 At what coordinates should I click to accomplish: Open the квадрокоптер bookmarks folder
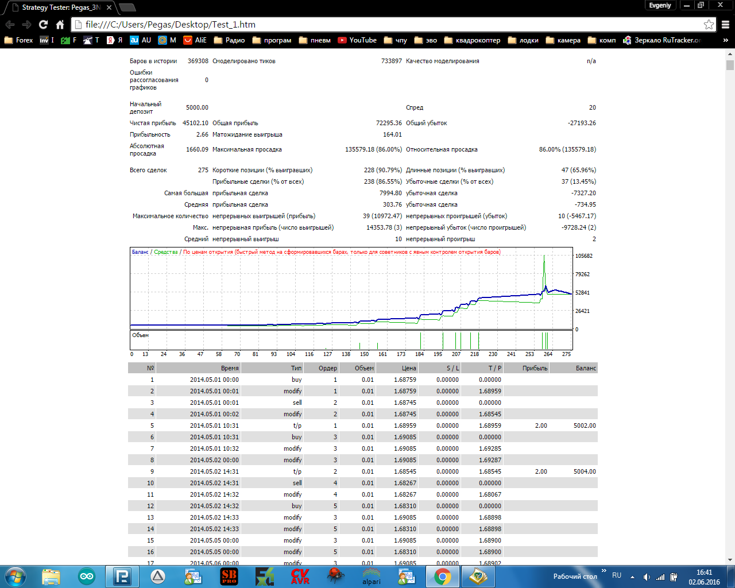472,40
